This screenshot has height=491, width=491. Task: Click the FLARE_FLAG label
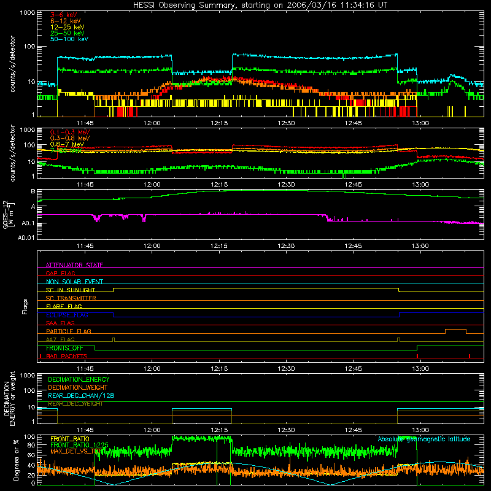click(64, 306)
